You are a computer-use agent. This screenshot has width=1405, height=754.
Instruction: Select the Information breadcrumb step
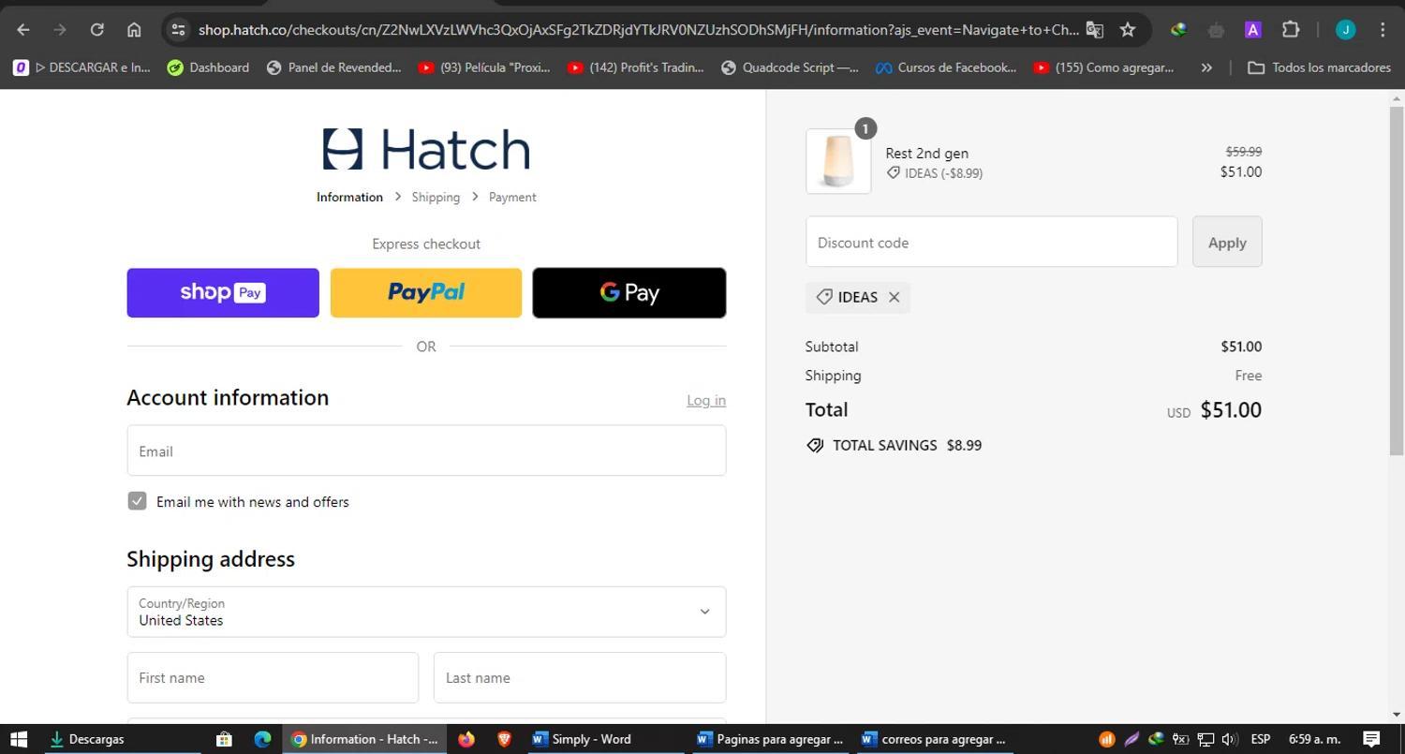point(349,197)
